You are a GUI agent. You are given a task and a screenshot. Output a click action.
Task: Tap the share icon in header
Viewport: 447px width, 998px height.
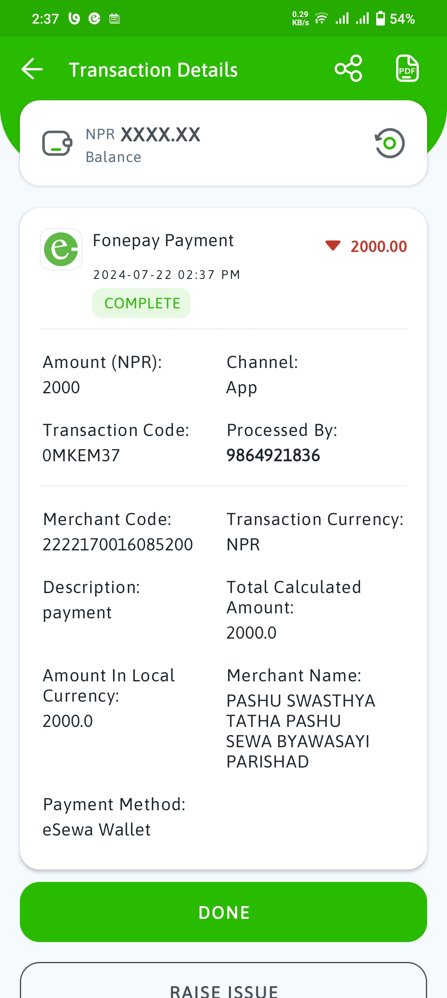348,68
